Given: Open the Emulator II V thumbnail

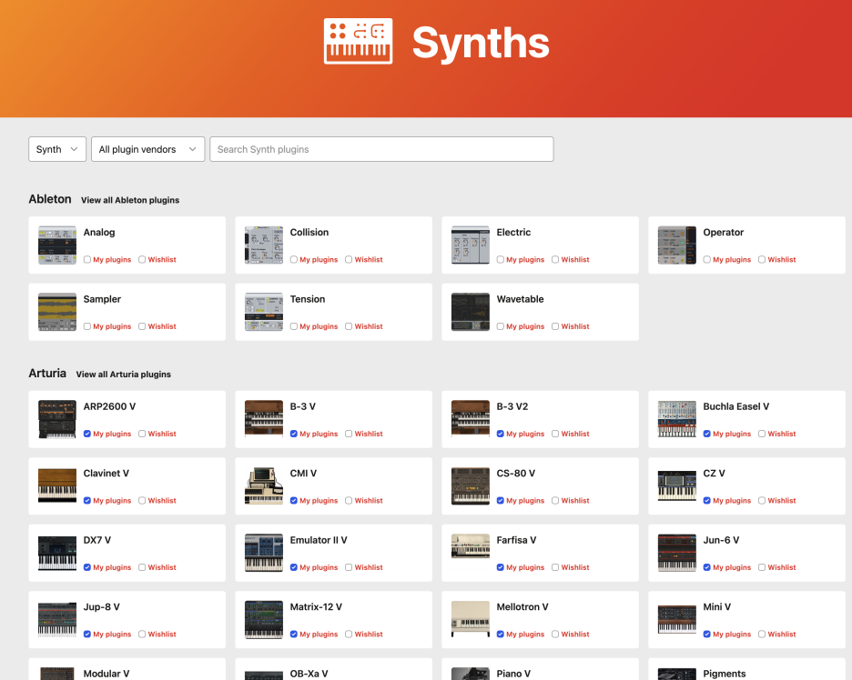Looking at the screenshot, I should pos(264,553).
